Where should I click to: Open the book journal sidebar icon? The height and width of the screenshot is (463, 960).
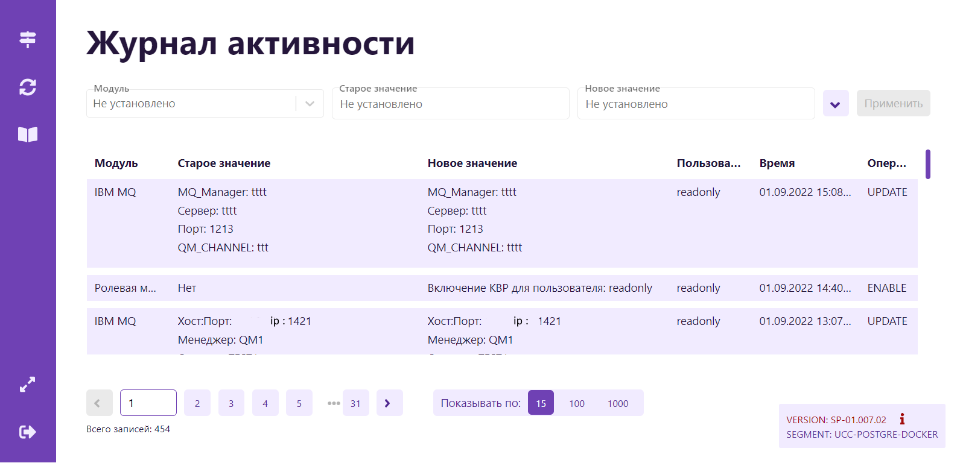(28, 134)
